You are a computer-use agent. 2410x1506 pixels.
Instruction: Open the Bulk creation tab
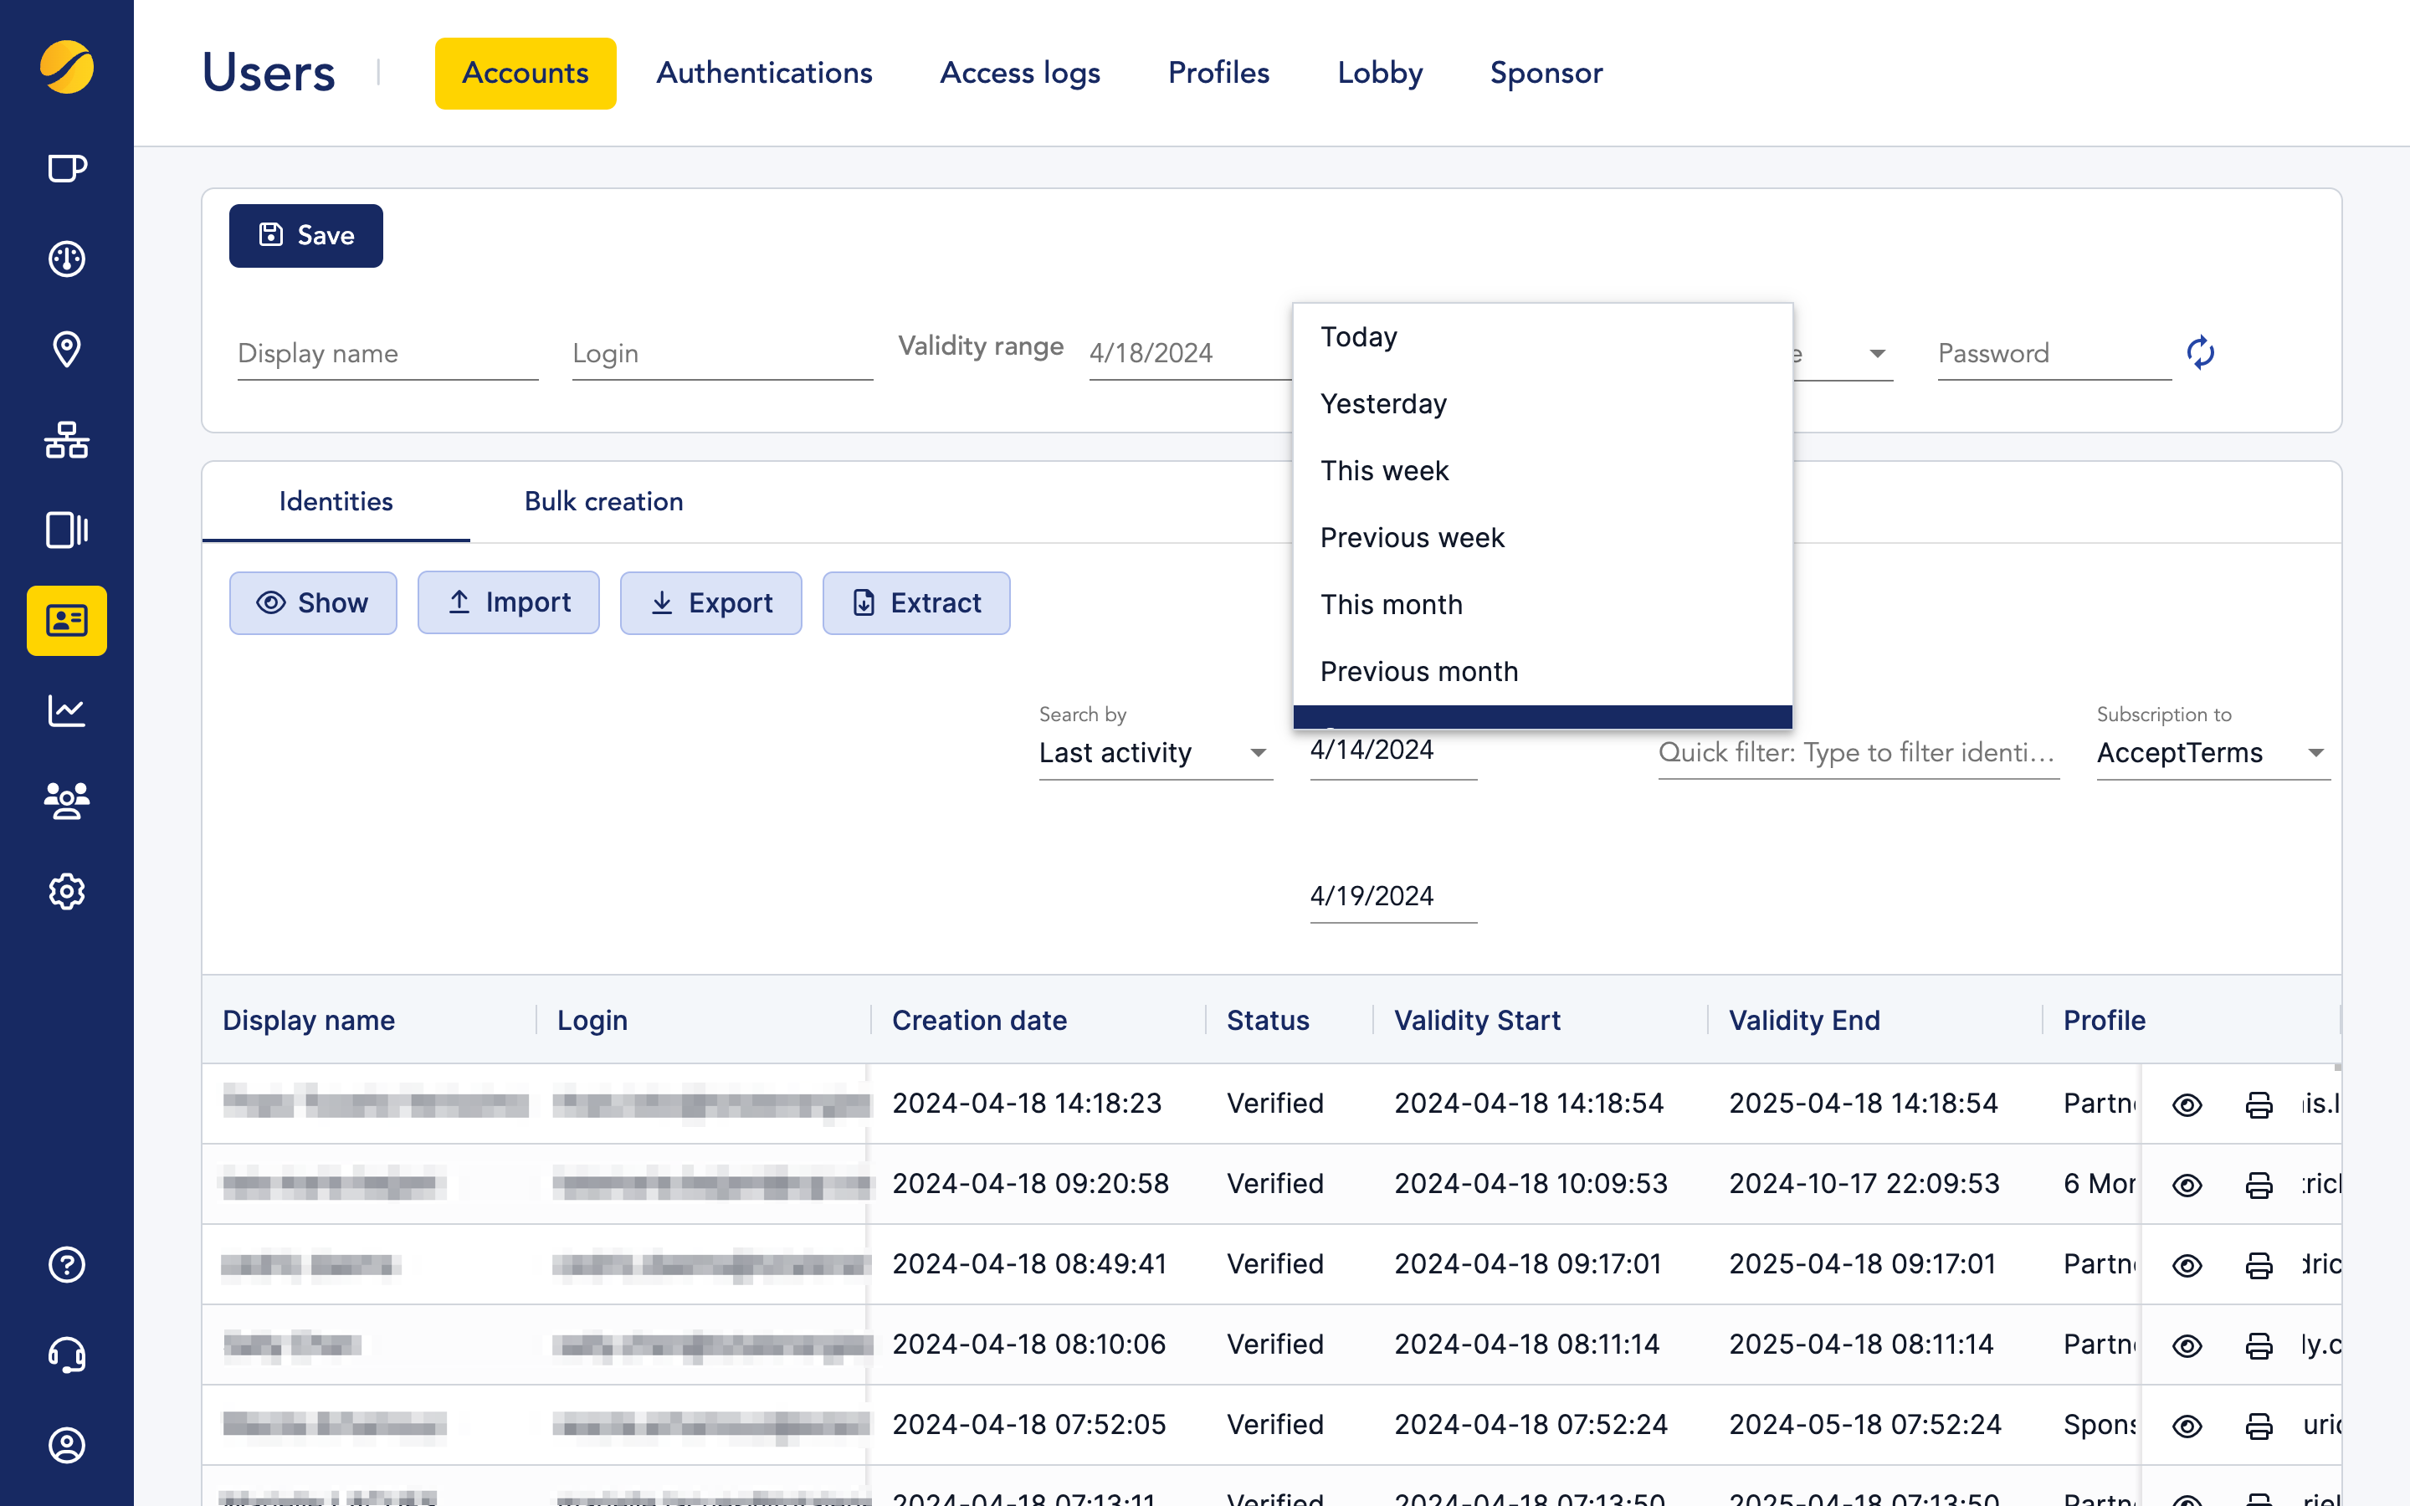coord(602,501)
